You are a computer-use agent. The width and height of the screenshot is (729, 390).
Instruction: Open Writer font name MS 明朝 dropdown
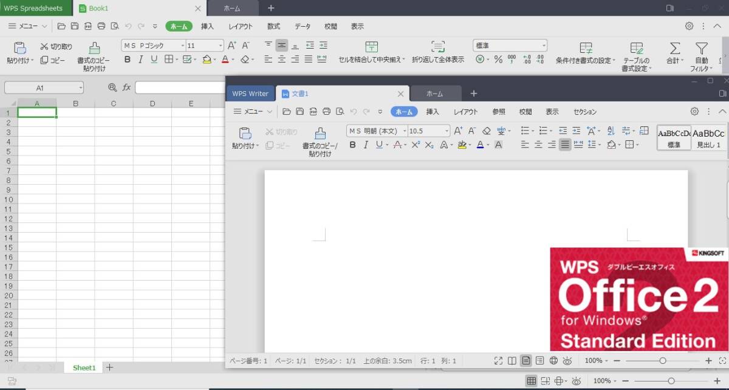click(x=404, y=131)
